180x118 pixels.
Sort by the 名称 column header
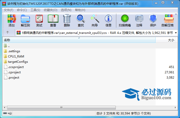point(79,40)
